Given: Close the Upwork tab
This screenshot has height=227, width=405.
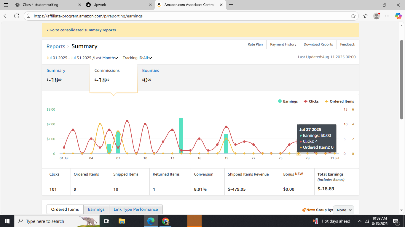Looking at the screenshot, I should coord(150,5).
